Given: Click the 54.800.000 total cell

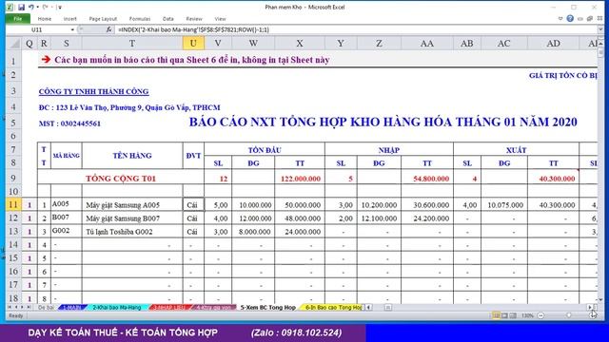Looking at the screenshot, I should 427,179.
